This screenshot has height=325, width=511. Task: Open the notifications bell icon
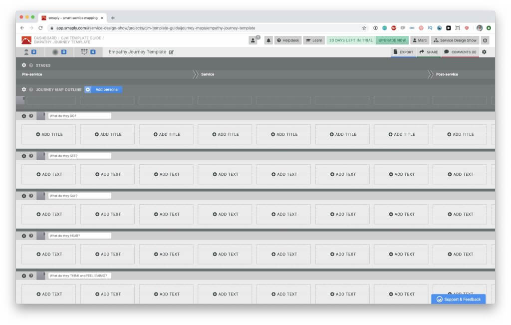[x=268, y=40]
